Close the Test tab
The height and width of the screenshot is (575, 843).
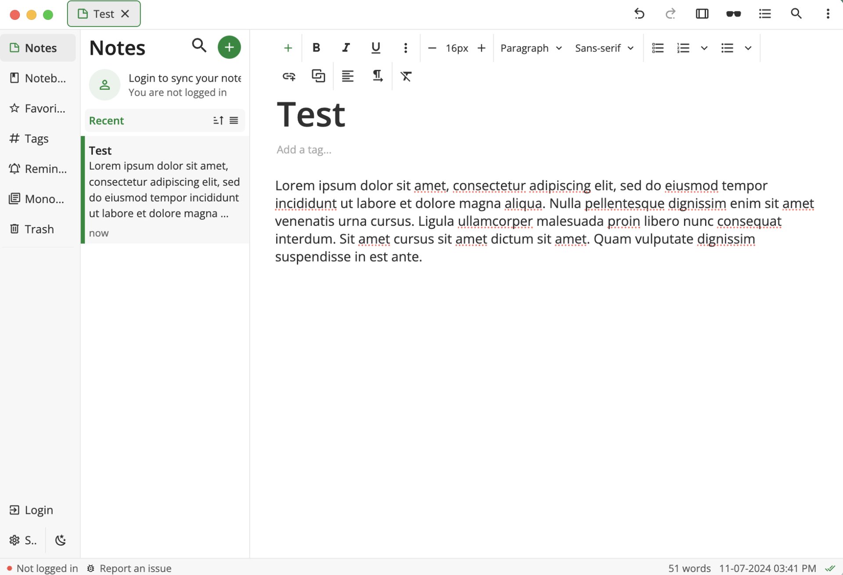pyautogui.click(x=125, y=14)
